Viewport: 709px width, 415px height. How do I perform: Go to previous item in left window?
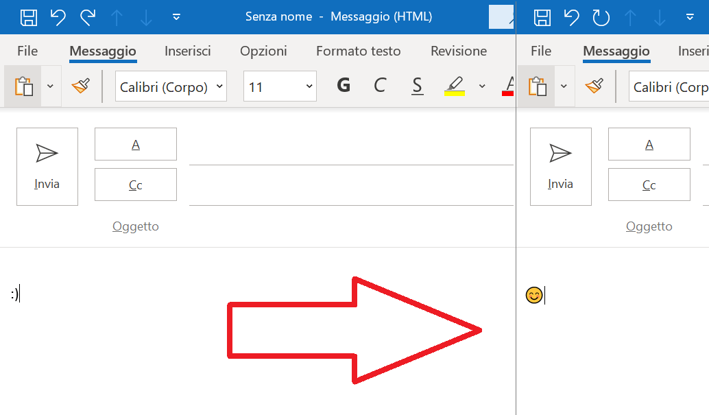(x=117, y=18)
